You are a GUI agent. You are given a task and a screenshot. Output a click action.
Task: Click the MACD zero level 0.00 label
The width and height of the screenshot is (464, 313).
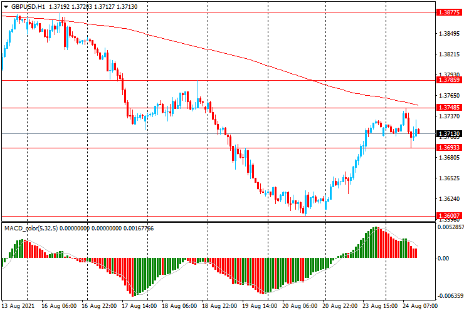coord(443,259)
